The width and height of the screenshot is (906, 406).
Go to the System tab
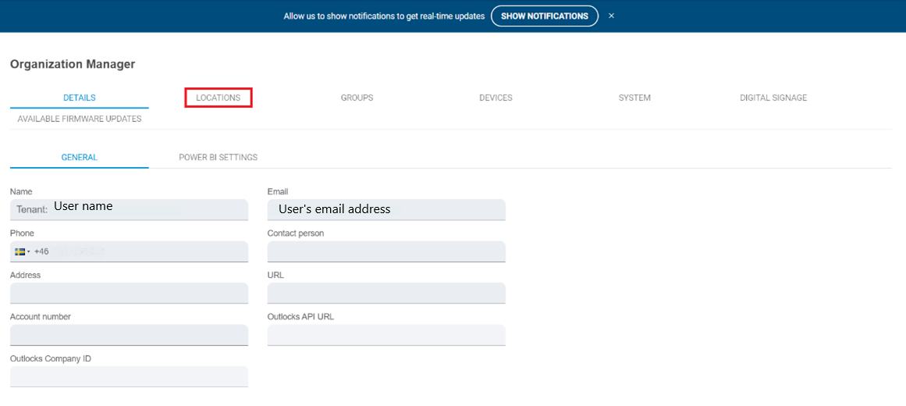(634, 98)
